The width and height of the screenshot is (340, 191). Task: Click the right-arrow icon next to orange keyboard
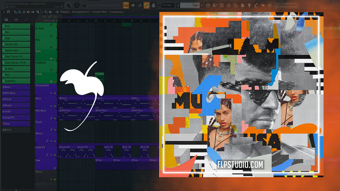click(133, 5)
